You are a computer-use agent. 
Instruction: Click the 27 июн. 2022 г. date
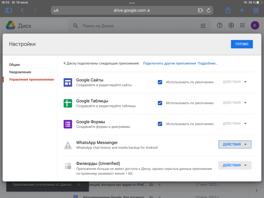tap(207, 185)
